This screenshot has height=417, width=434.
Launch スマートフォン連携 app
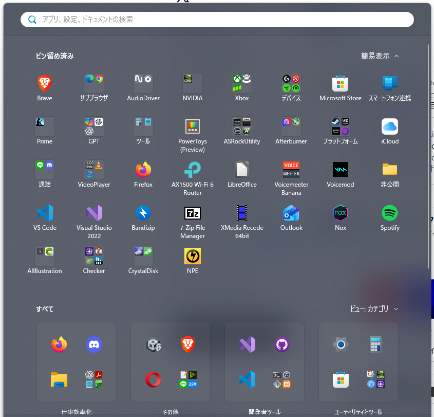(x=390, y=83)
